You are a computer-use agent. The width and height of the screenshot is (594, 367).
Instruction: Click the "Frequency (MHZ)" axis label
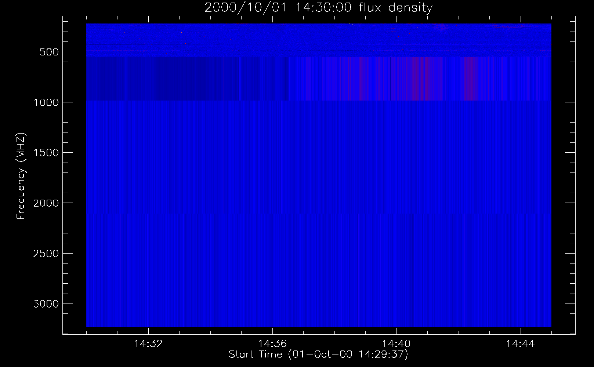[21, 176]
